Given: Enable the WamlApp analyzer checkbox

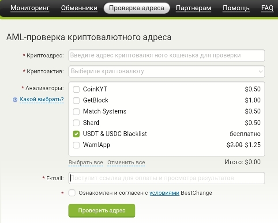Looking at the screenshot, I should 76,145.
